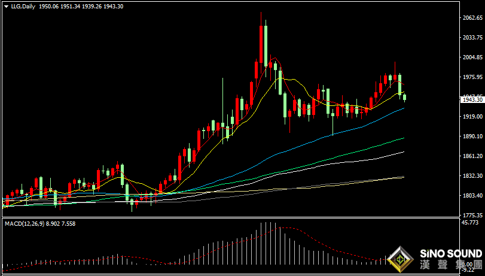Viewport: 485px width, 276px height.
Task: Click the last green candlestick at right edge
Action: [405, 98]
